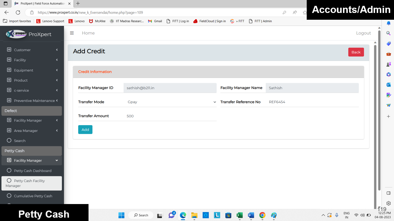The width and height of the screenshot is (394, 221).
Task: Open Excel from the taskbar
Action: click(x=239, y=215)
